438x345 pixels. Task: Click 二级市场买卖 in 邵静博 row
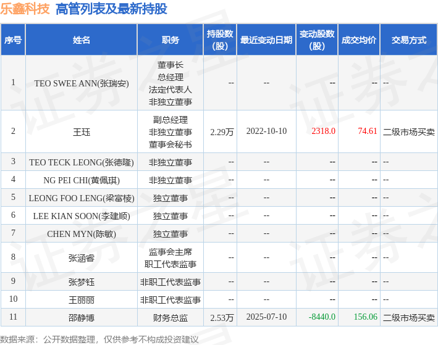[409, 318]
